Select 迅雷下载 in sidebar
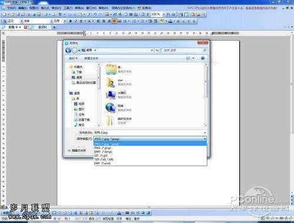 (x=82, y=119)
